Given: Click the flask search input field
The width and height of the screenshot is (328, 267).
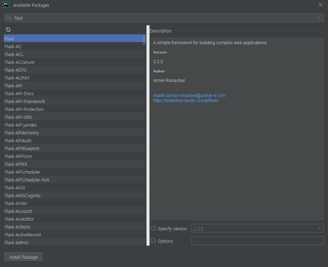Looking at the screenshot, I should point(164,18).
